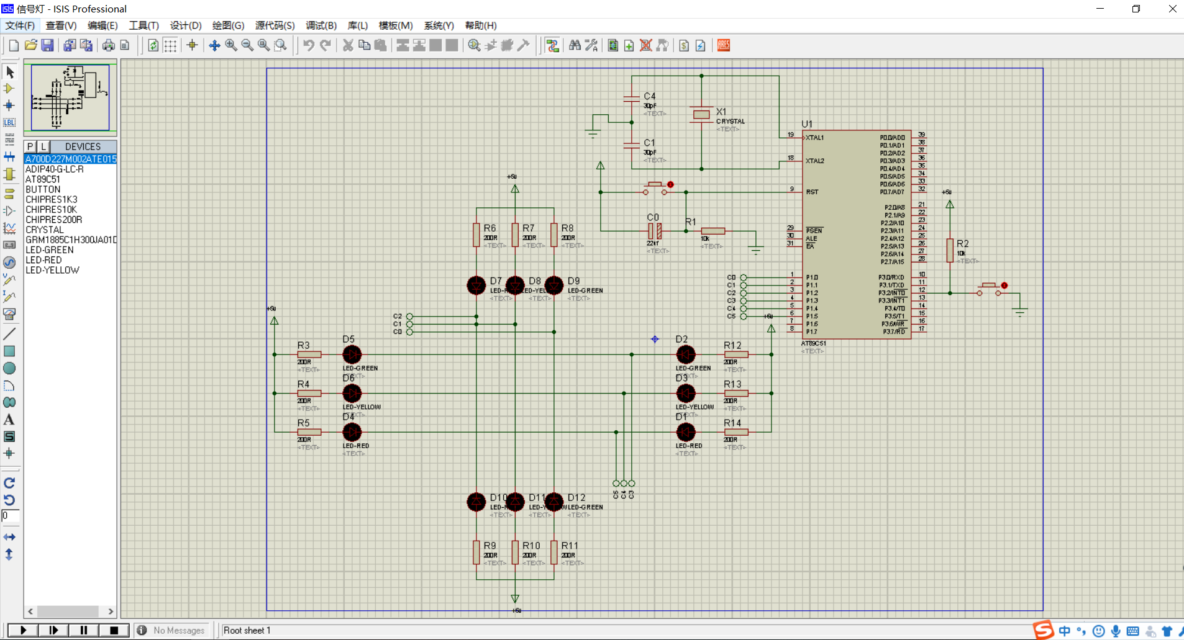Toggle the reset pushbutton near RST pin

[670, 184]
